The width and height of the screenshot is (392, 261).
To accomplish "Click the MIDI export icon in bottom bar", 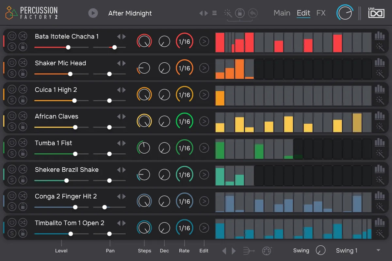I will coord(267,251).
